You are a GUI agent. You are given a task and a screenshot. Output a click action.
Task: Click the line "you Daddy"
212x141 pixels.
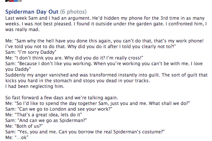[x=18, y=69]
